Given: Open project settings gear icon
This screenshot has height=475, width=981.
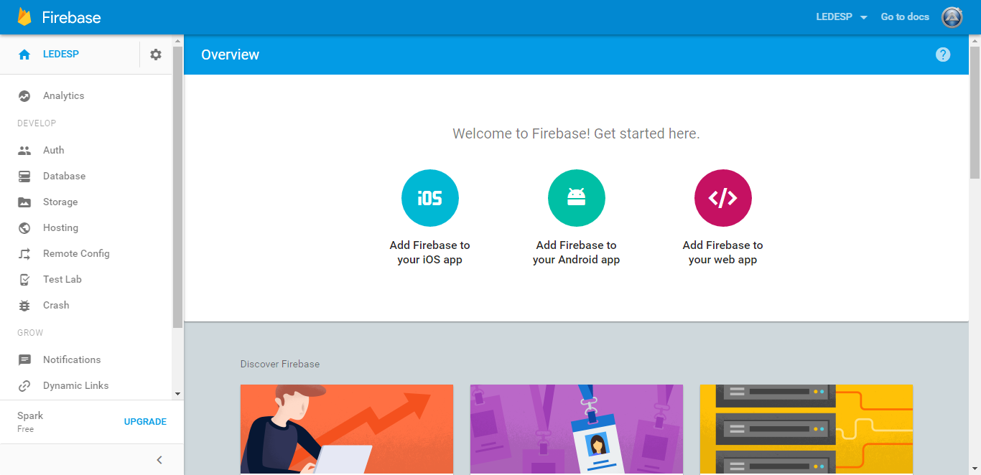Looking at the screenshot, I should pos(156,55).
